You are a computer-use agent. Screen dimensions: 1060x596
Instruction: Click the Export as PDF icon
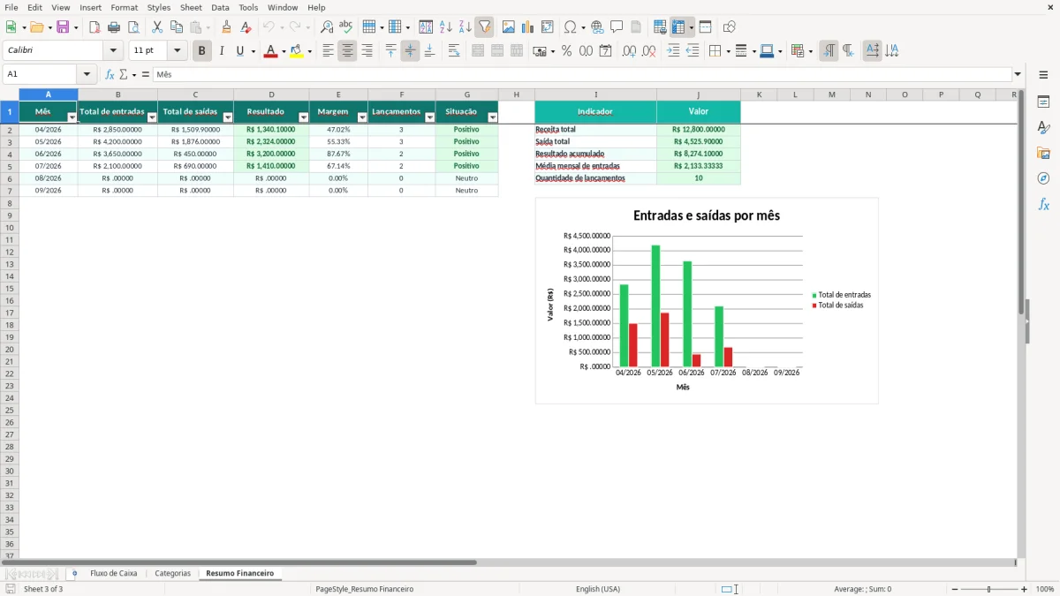tap(95, 27)
